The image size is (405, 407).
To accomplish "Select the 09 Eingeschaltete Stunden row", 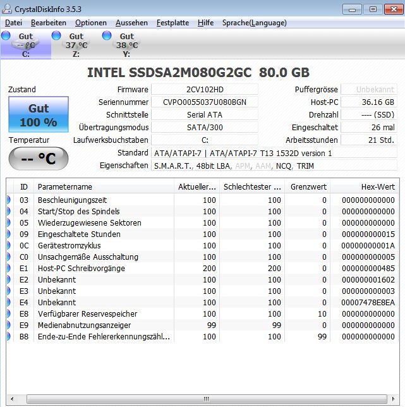I will [202, 234].
